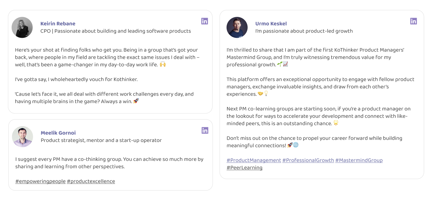Follow the #ProfessionalGrowth hashtag
Image resolution: width=434 pixels, height=198 pixels.
308,160
